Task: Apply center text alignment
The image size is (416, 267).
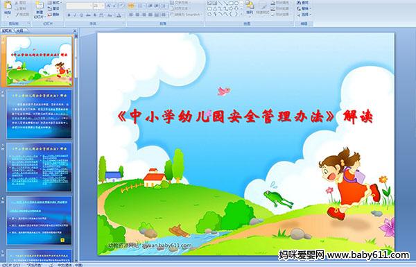Action: [x=137, y=15]
